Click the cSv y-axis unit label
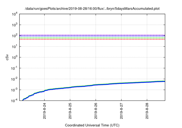182x128 pixels. (7, 57)
